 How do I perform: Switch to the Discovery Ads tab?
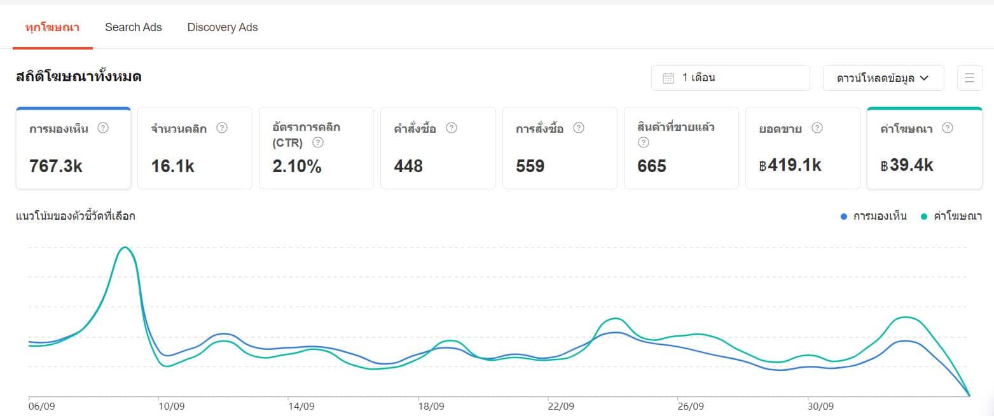223,27
